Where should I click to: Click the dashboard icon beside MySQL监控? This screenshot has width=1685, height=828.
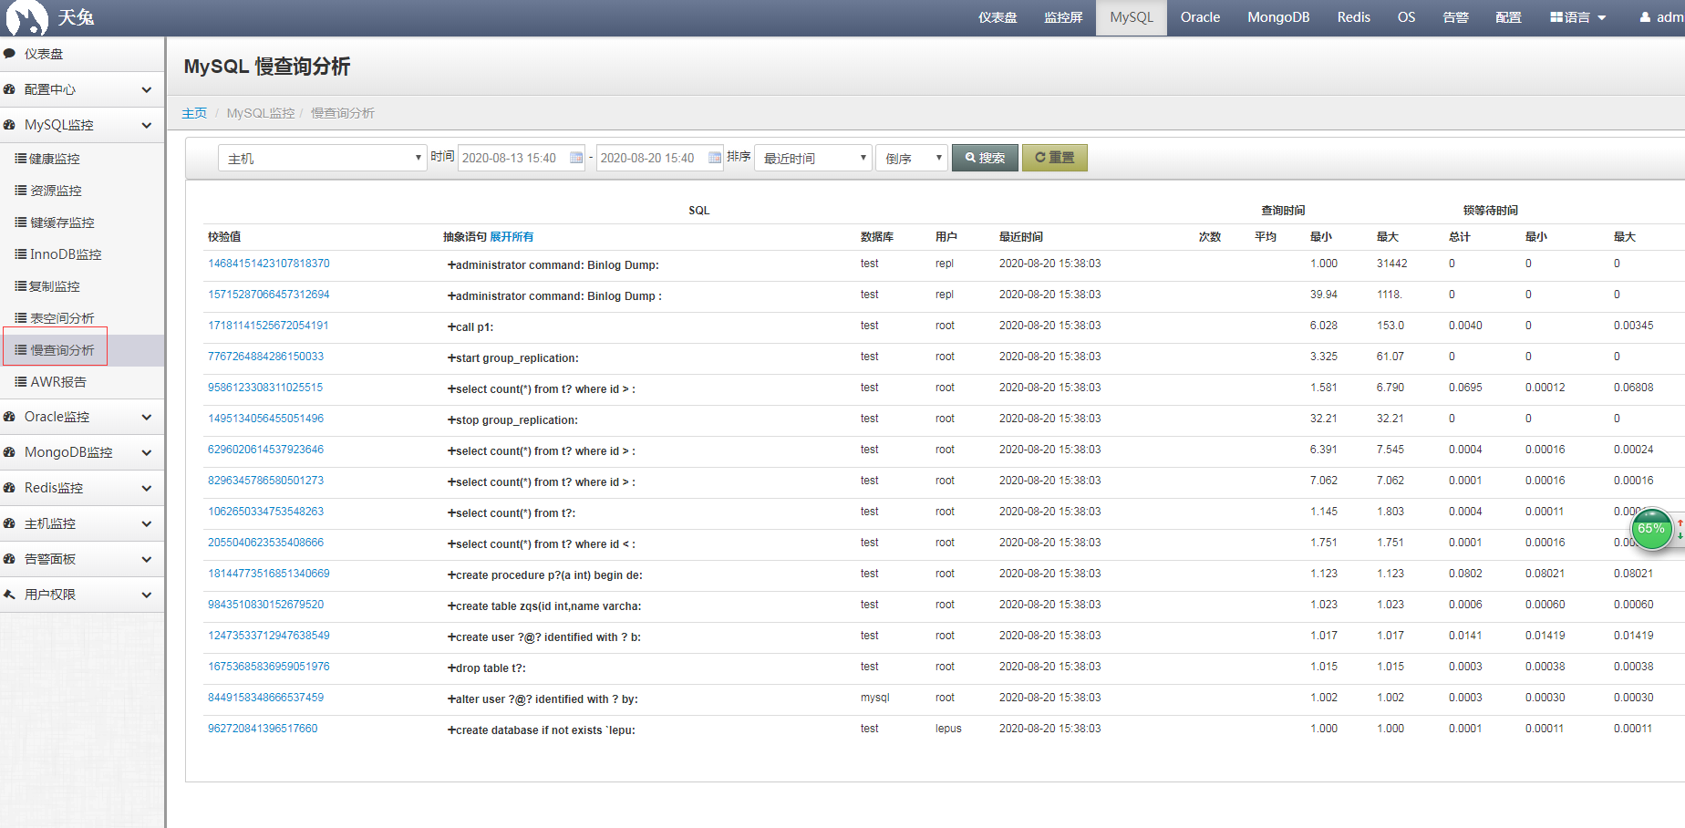9,125
